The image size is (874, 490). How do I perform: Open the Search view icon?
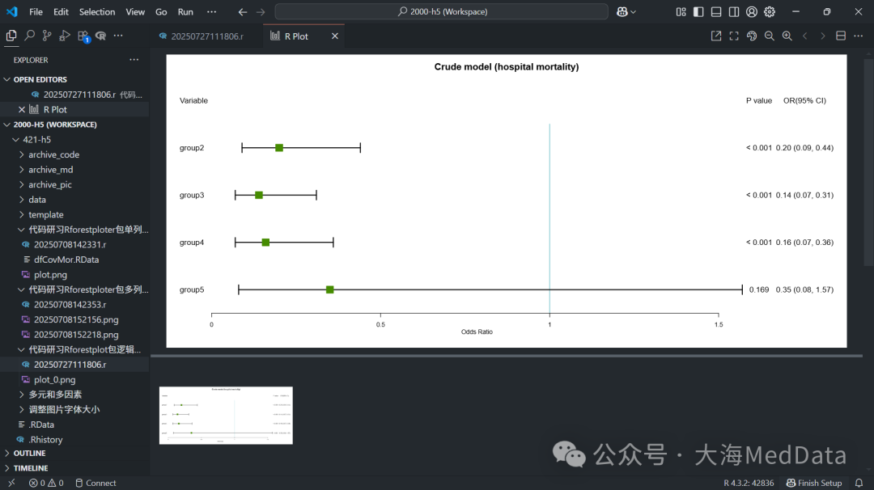tap(30, 36)
